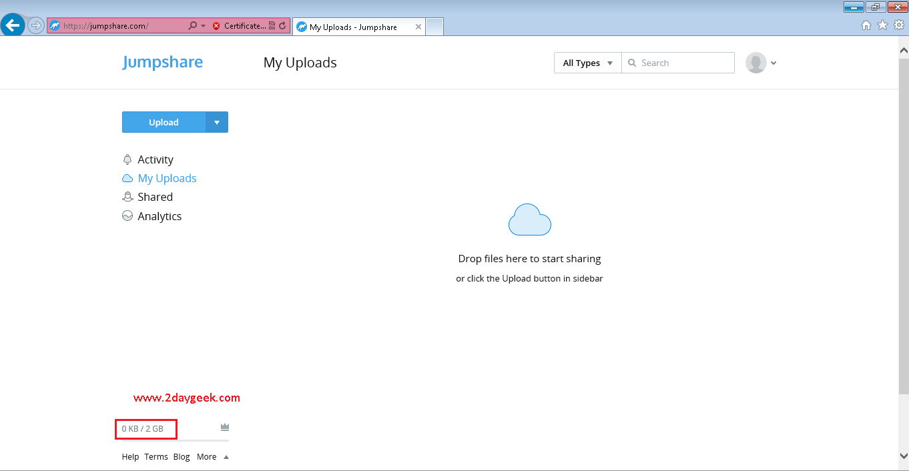
Task: Click the Shared people icon
Action: (x=127, y=197)
